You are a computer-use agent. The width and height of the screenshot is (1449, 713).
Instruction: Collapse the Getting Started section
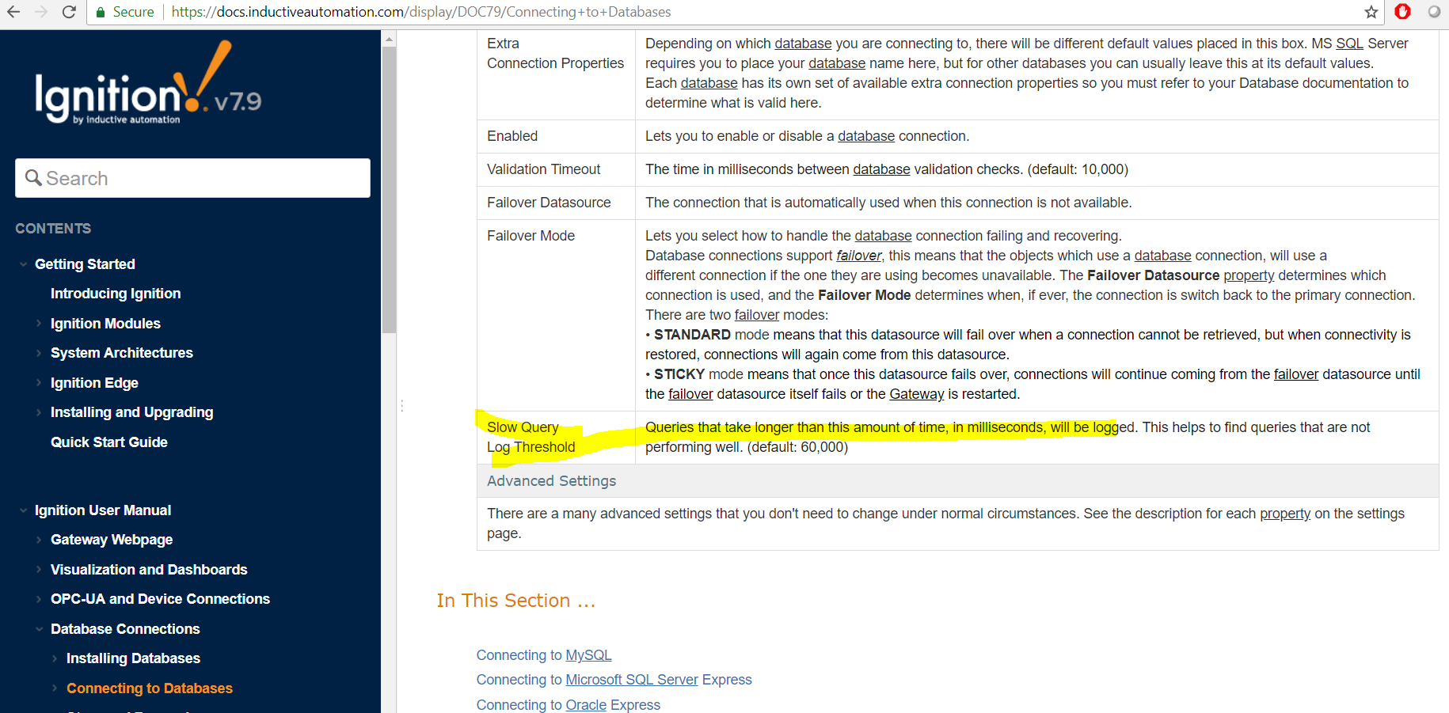(23, 264)
